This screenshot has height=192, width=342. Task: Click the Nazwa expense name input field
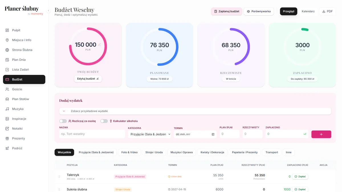click(92, 134)
